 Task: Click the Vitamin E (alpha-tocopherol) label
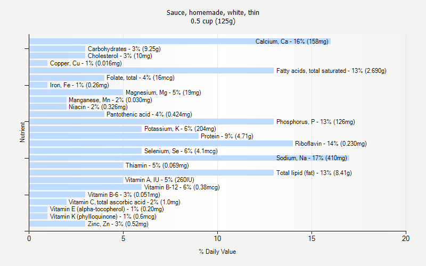click(x=107, y=209)
